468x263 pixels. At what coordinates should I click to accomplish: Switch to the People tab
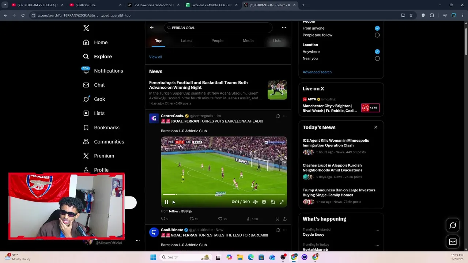(217, 41)
